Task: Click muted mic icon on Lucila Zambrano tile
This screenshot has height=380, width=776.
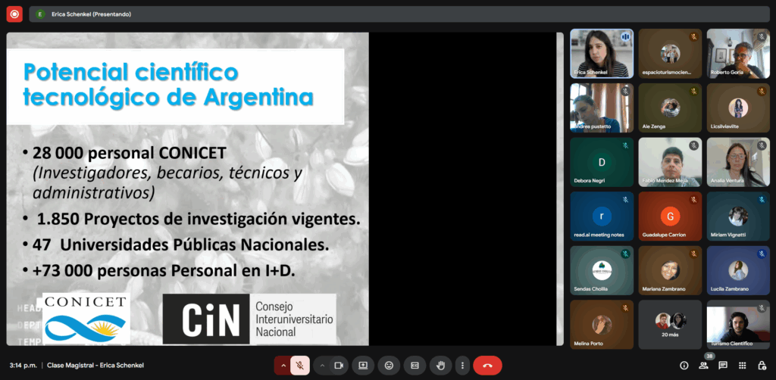Action: (x=762, y=254)
